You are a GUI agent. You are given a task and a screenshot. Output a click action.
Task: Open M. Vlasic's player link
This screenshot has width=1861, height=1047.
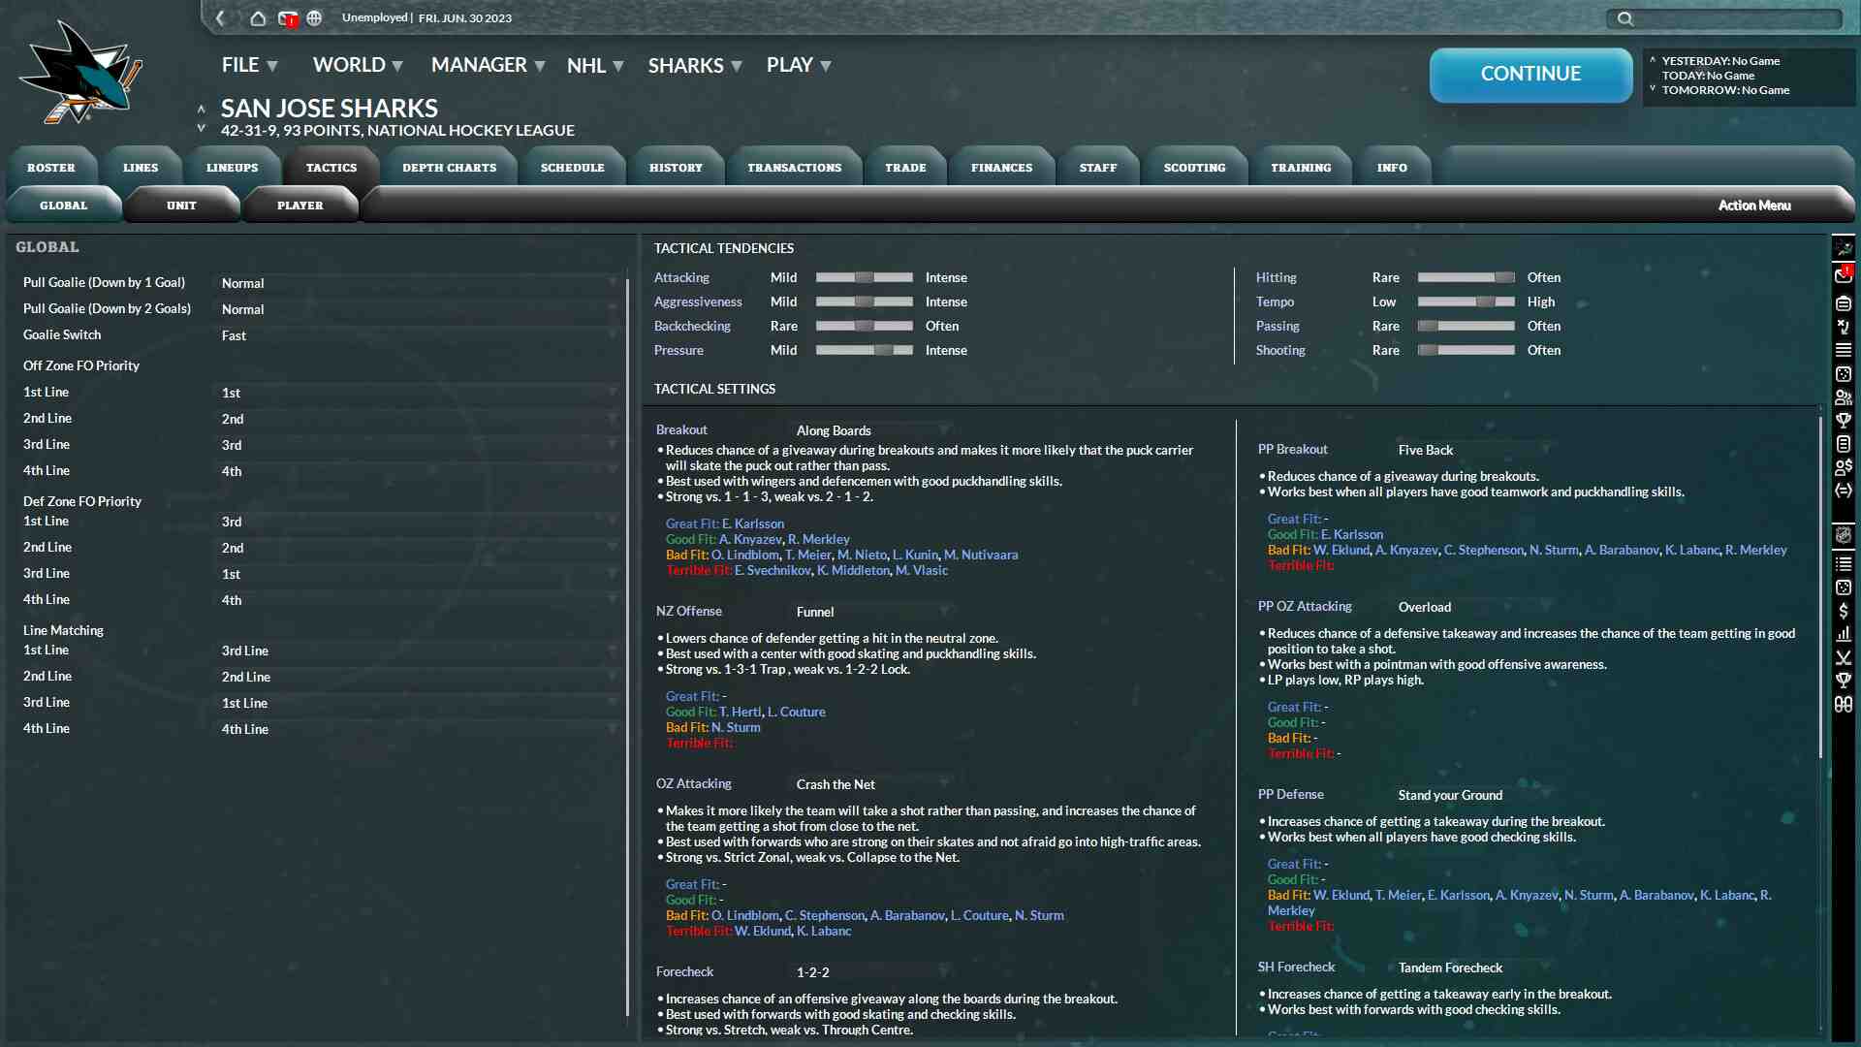coord(922,570)
